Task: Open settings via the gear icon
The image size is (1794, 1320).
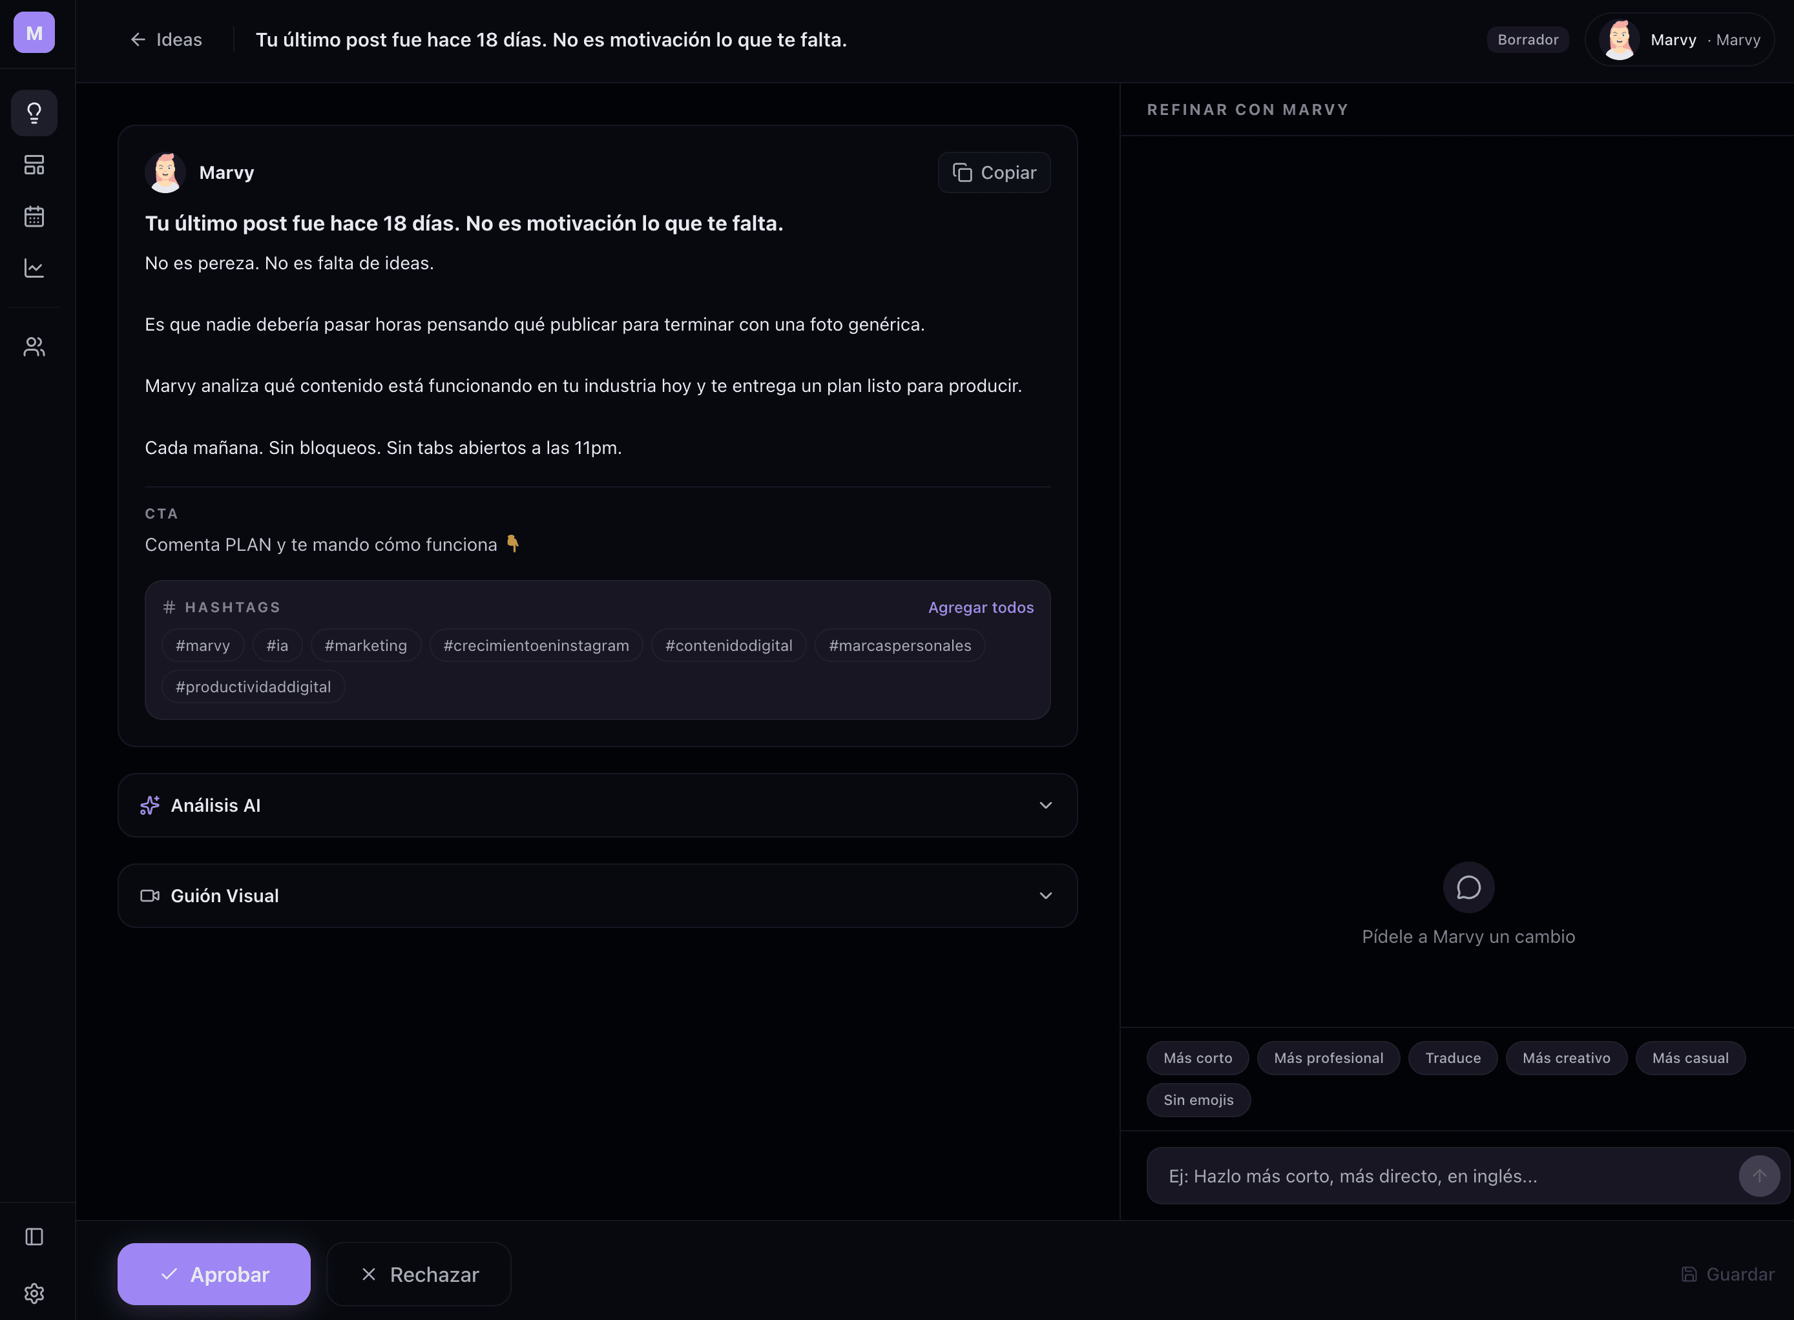Action: [34, 1293]
